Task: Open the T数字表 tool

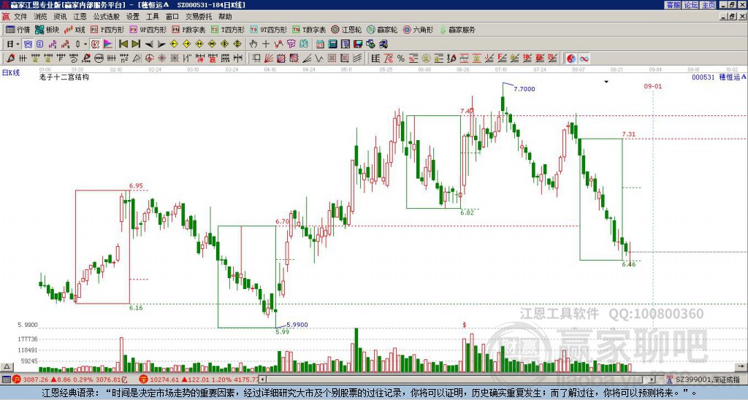Action: coord(309,29)
